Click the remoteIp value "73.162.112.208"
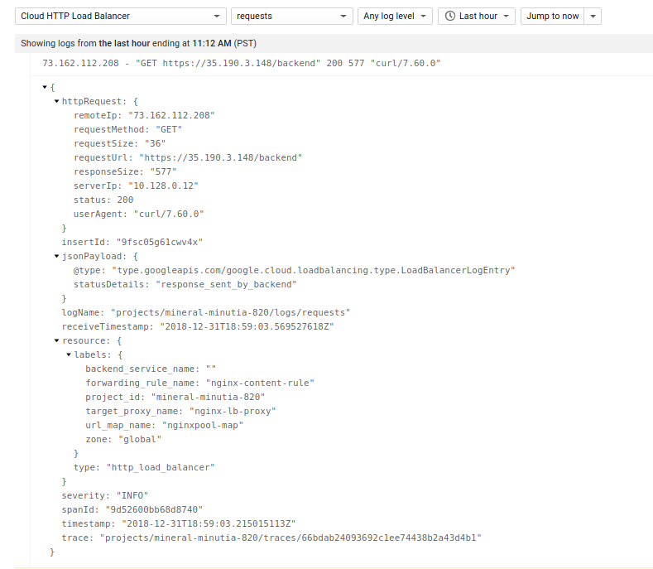The image size is (653, 569). tap(171, 115)
